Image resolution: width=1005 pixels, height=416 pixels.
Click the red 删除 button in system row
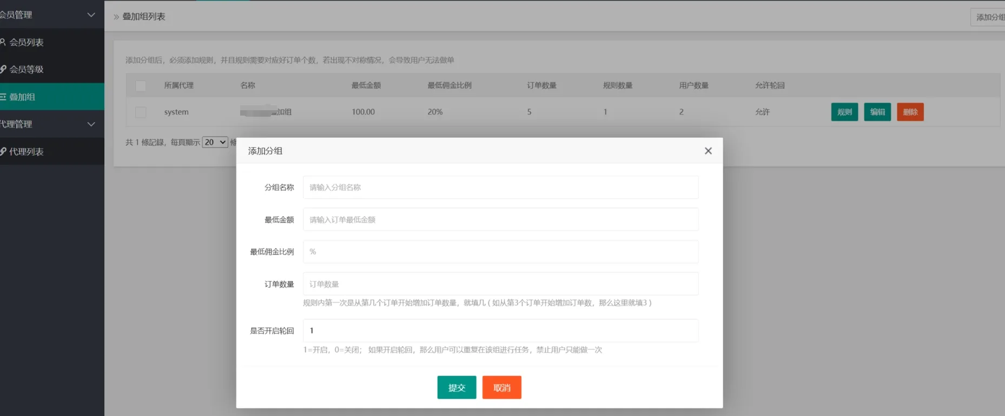(x=910, y=112)
